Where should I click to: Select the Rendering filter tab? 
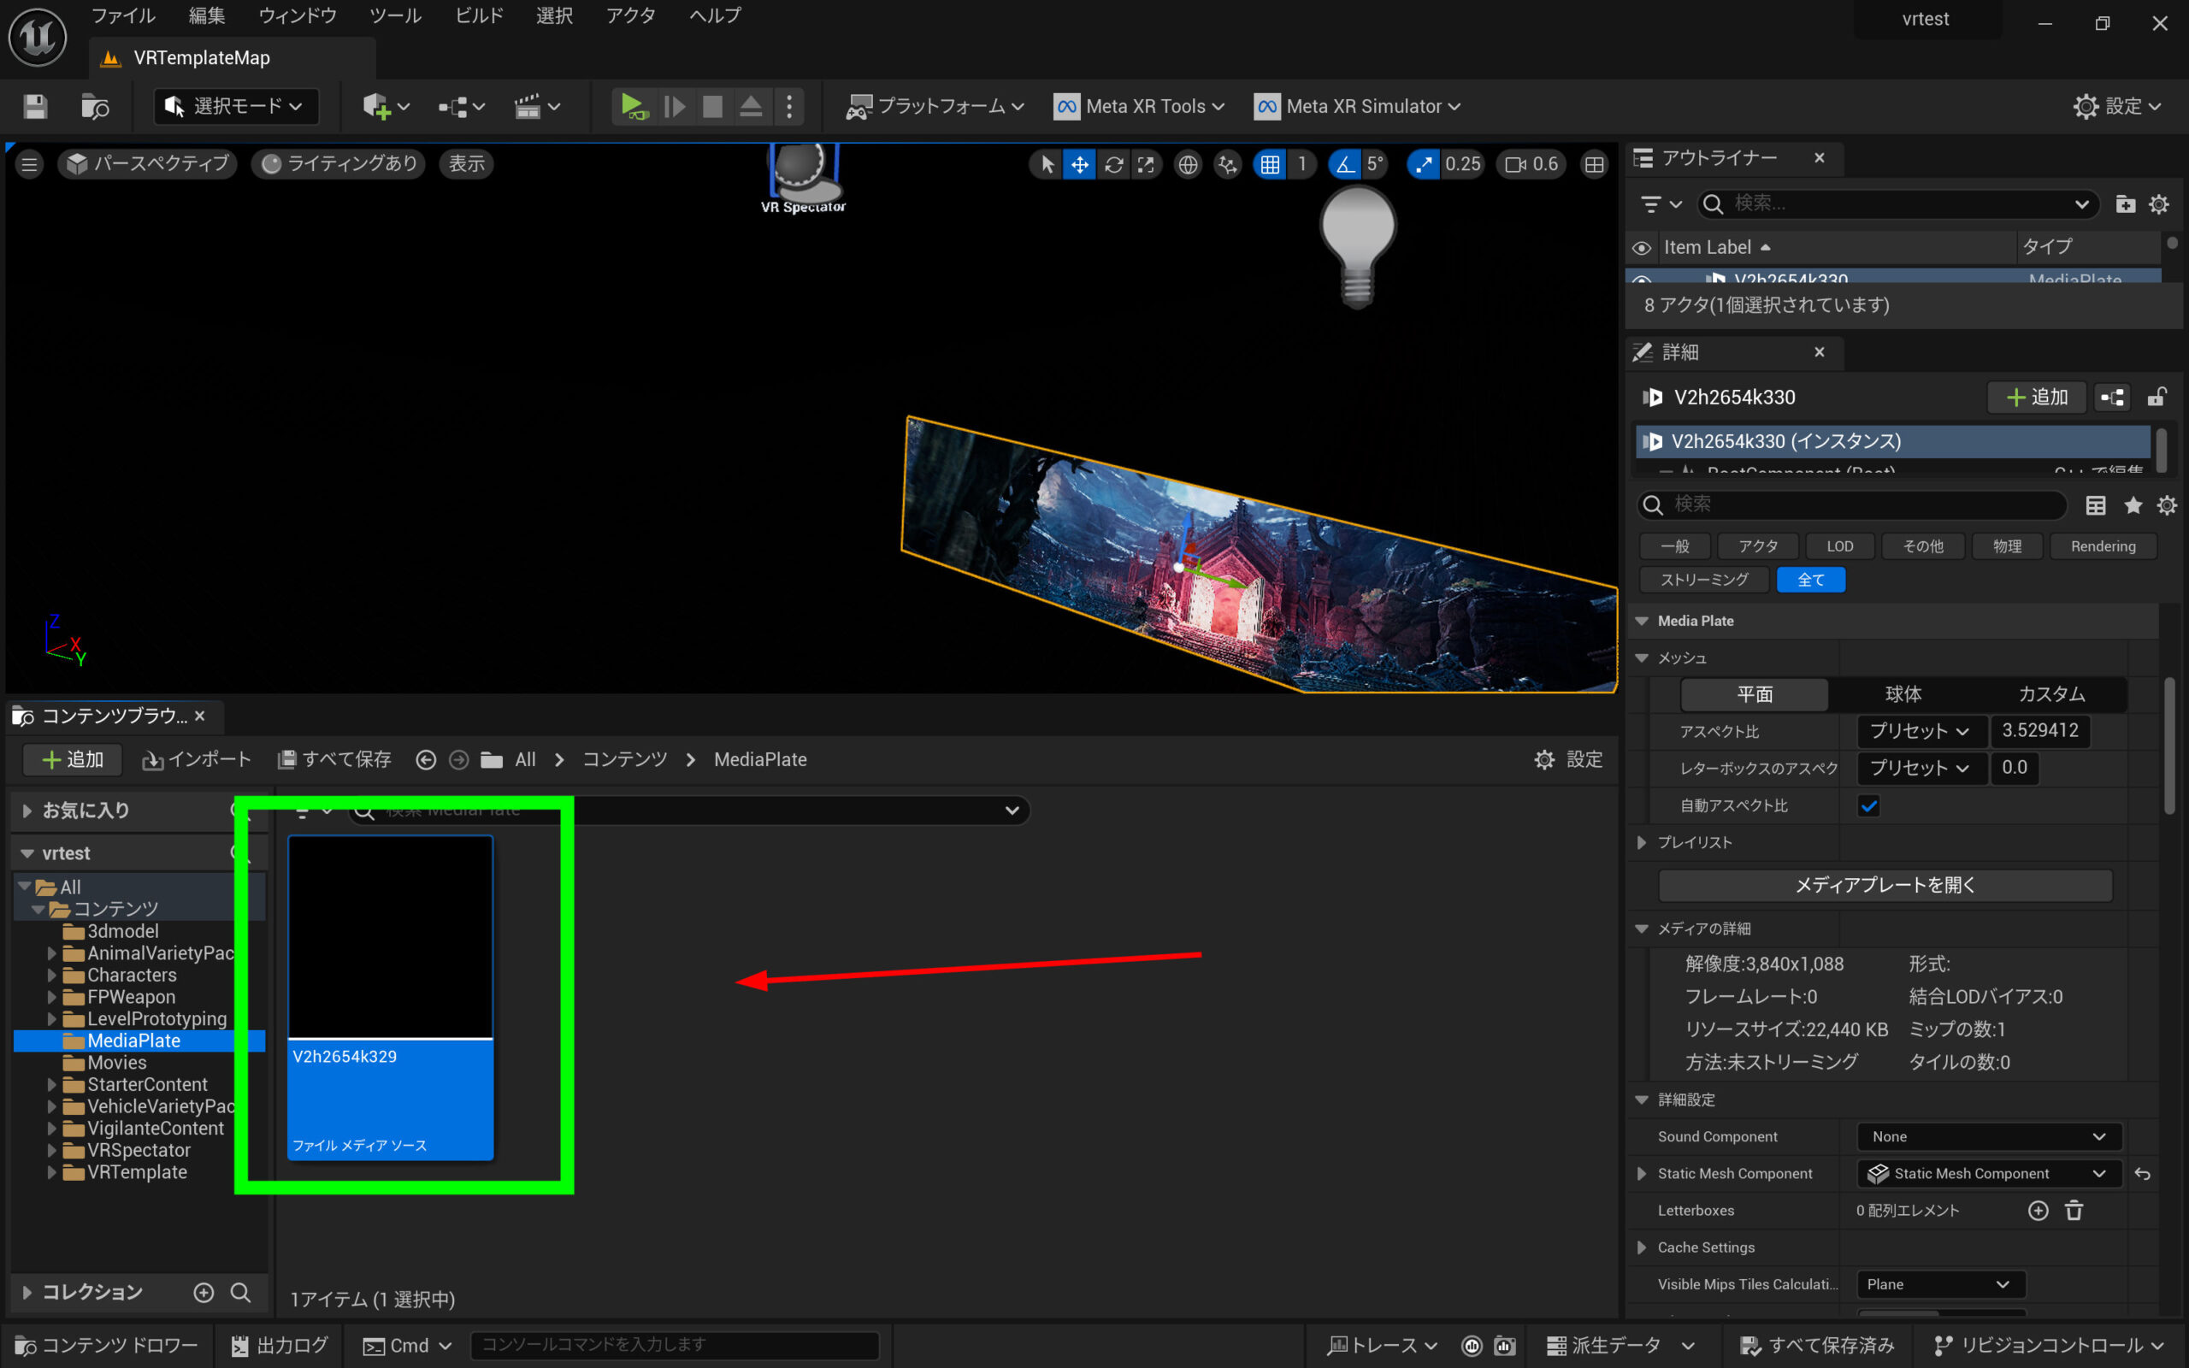click(x=2102, y=546)
